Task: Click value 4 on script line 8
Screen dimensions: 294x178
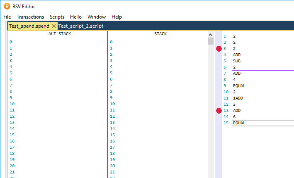Action: click(x=234, y=80)
